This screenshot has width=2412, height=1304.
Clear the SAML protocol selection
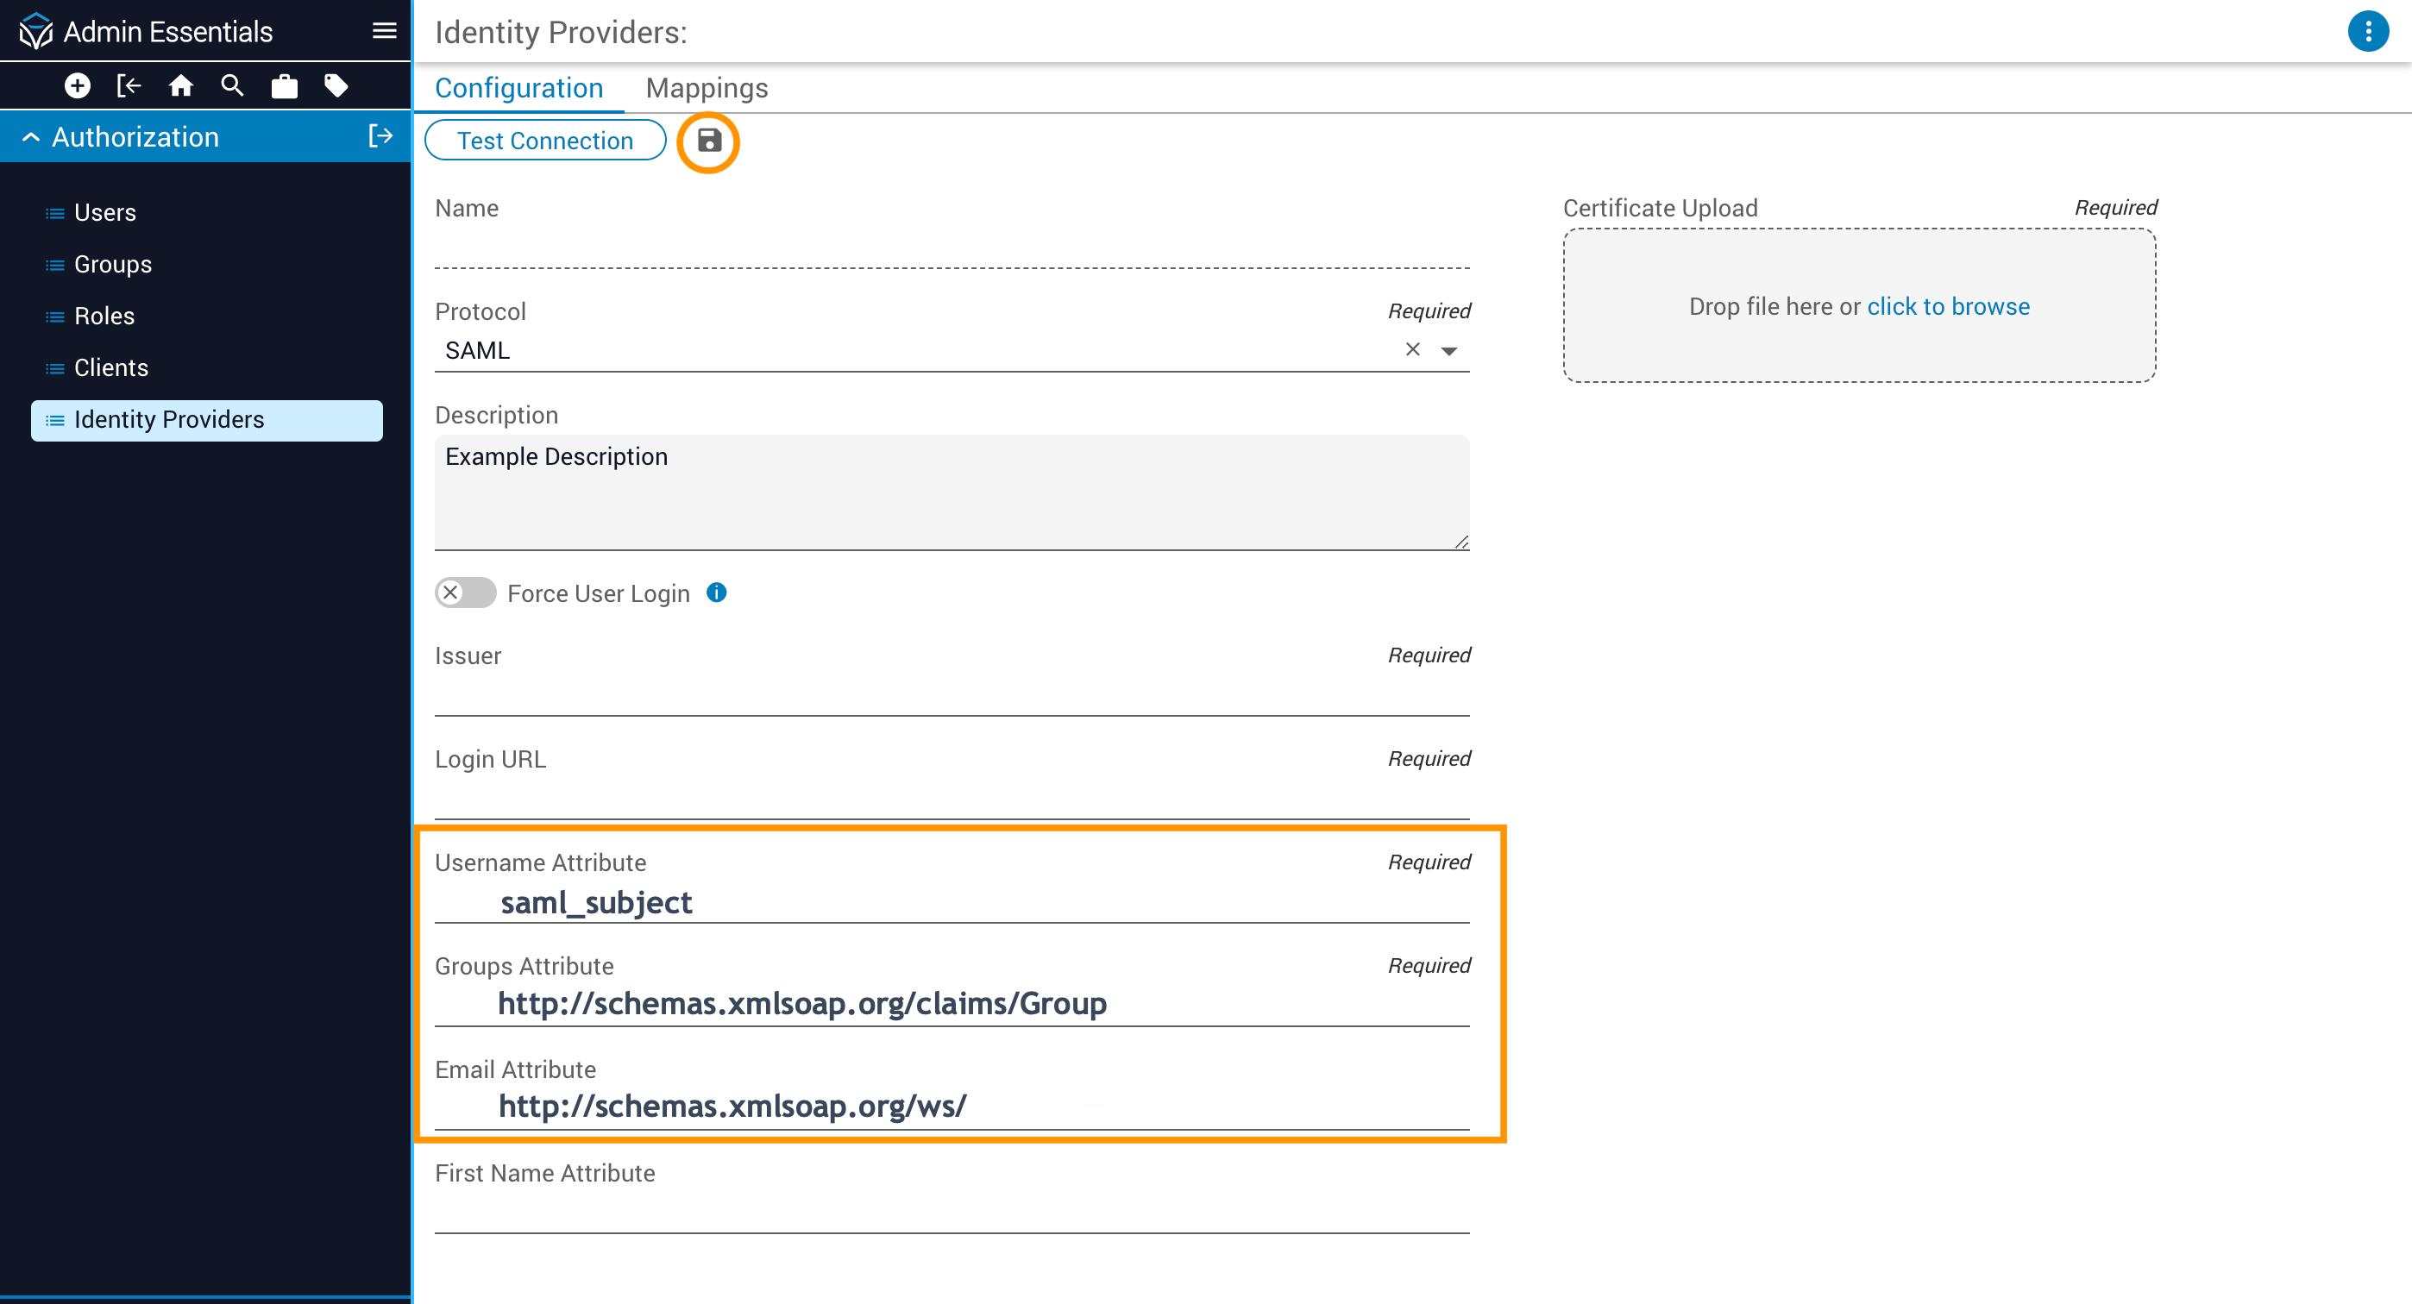pyautogui.click(x=1412, y=349)
